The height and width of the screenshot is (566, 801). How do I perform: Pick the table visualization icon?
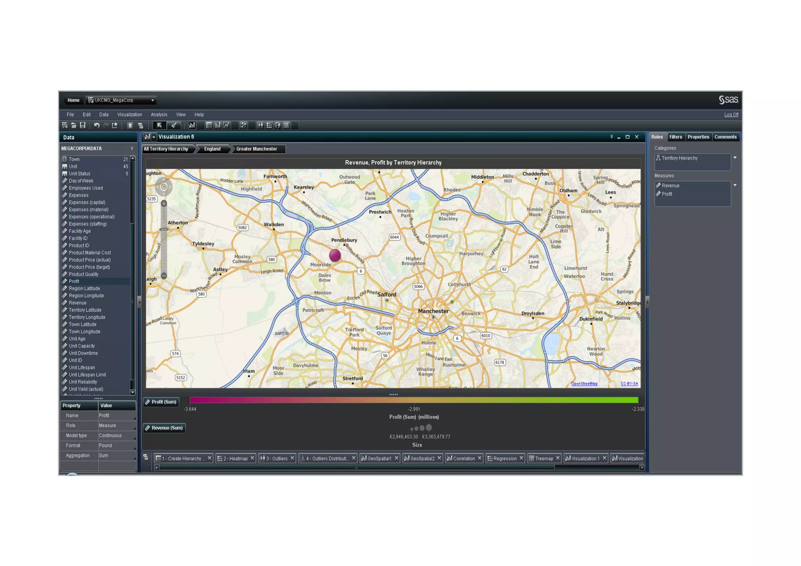(x=209, y=126)
